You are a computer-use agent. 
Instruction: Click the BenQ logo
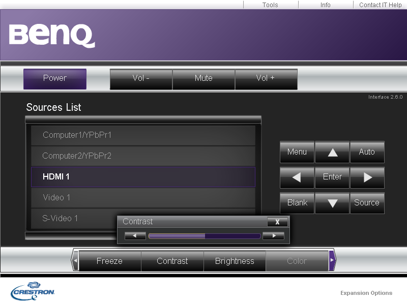[x=52, y=36]
